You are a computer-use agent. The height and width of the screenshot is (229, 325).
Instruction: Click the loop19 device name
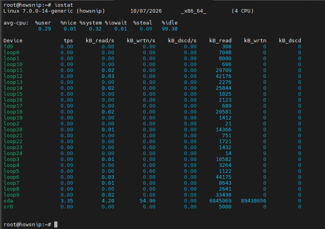13,118
